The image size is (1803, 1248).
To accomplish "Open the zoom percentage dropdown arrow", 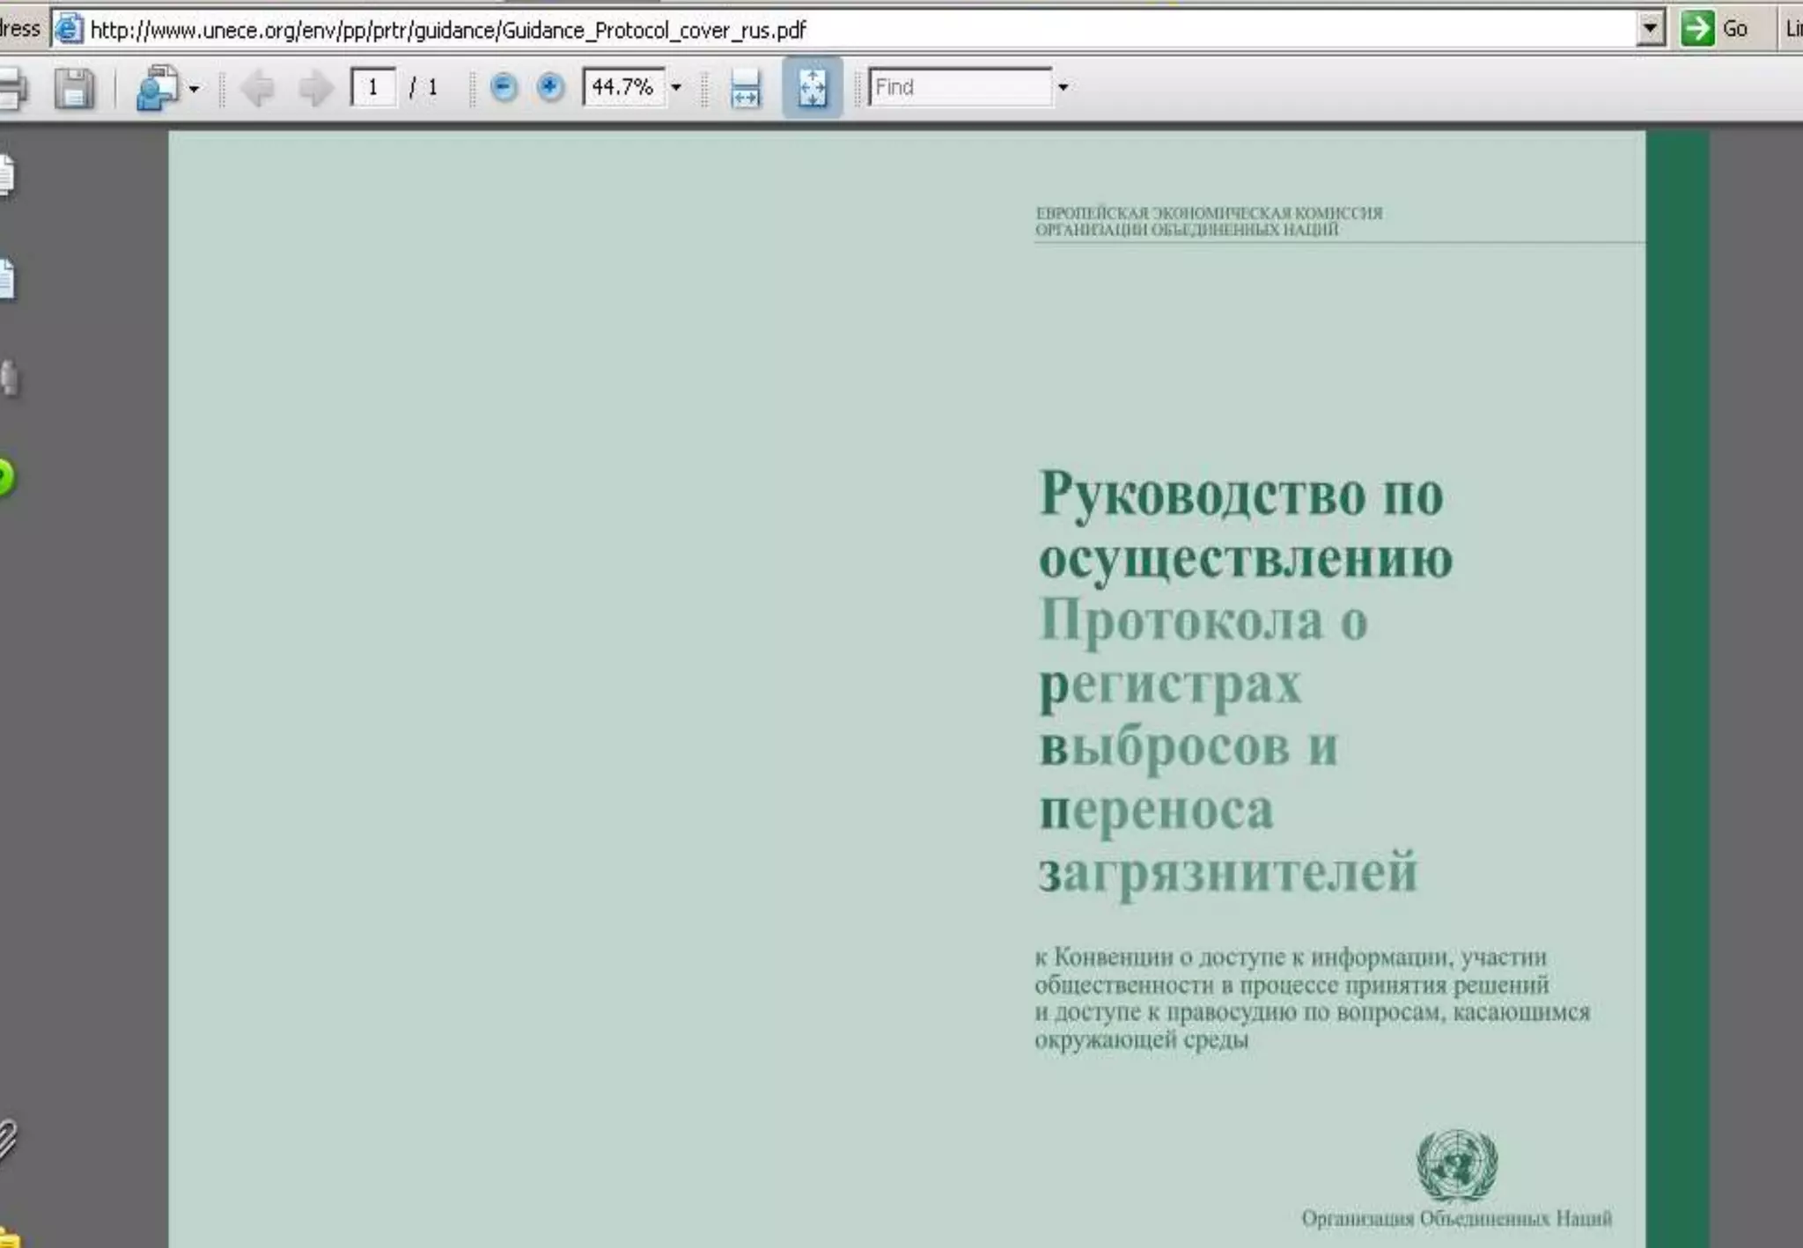I will coord(676,87).
